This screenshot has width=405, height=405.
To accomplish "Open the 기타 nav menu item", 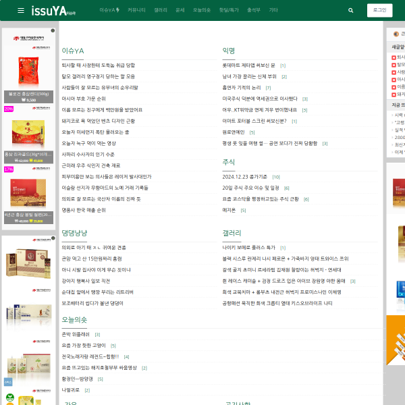I will coord(273,10).
